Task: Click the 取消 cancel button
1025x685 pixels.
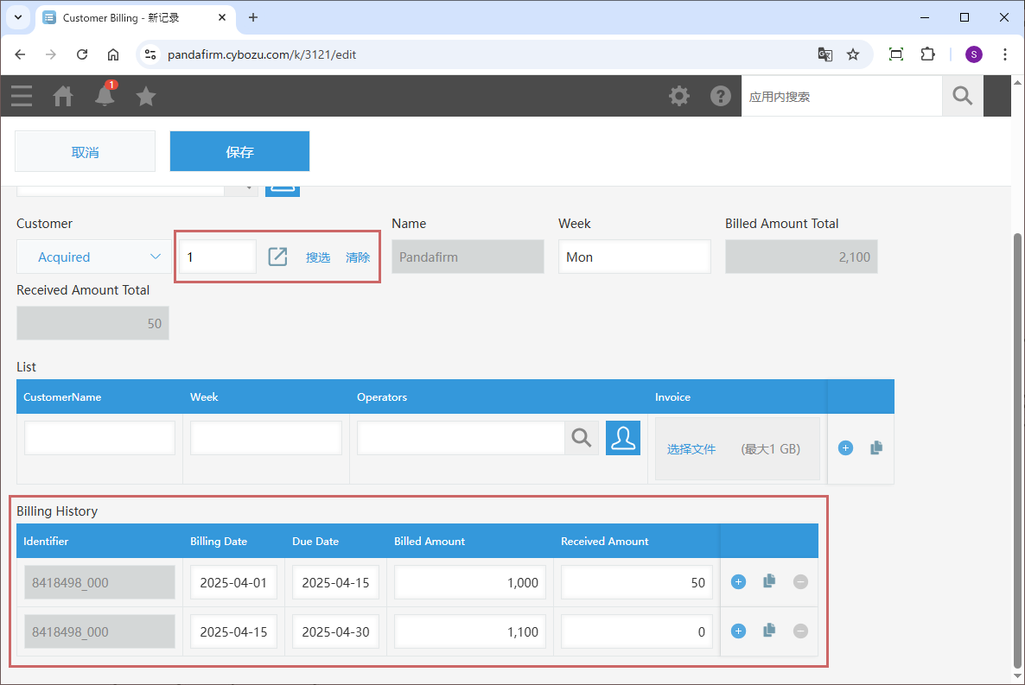Action: click(85, 152)
